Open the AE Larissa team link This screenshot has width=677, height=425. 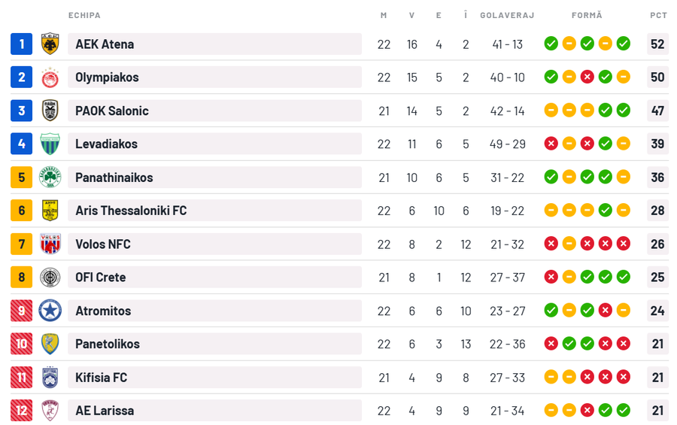coord(105,411)
